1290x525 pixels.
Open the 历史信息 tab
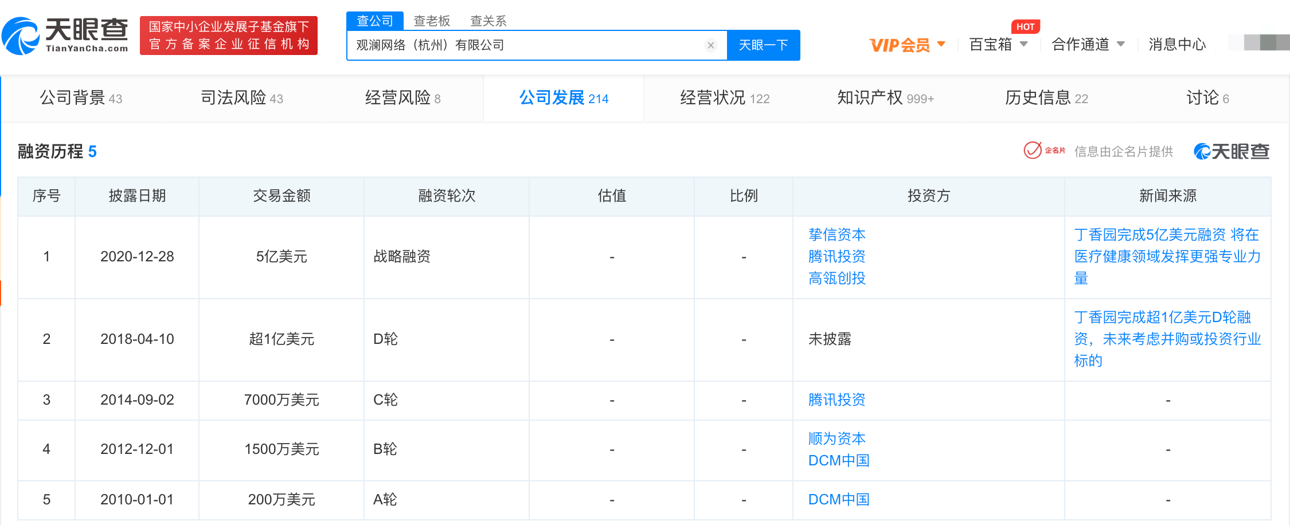click(1046, 98)
